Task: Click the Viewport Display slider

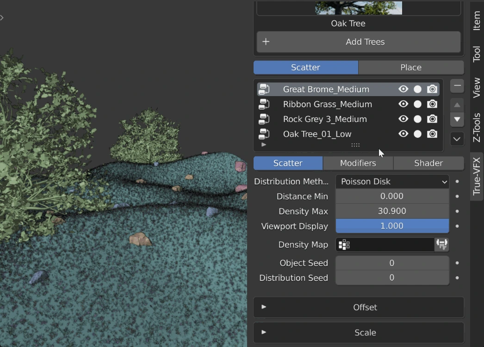Action: 392,226
